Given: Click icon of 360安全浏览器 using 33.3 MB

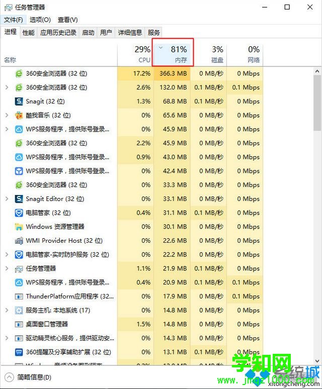Looking at the screenshot, I should click(19, 185).
